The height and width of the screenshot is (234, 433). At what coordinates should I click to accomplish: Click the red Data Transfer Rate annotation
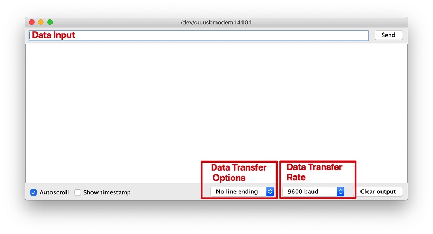click(x=314, y=172)
